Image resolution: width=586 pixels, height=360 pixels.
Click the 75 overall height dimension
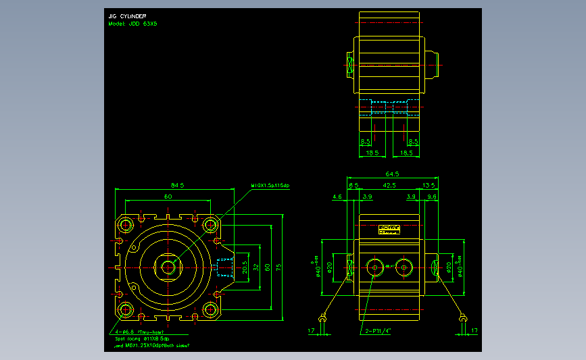coord(278,267)
